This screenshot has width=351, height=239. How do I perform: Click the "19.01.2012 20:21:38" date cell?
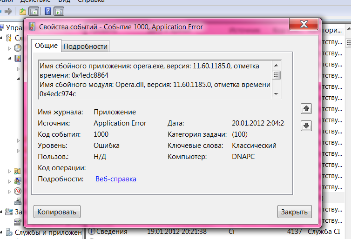tap(176, 232)
